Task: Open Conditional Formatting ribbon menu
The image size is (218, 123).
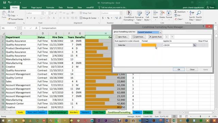Action: (129, 16)
